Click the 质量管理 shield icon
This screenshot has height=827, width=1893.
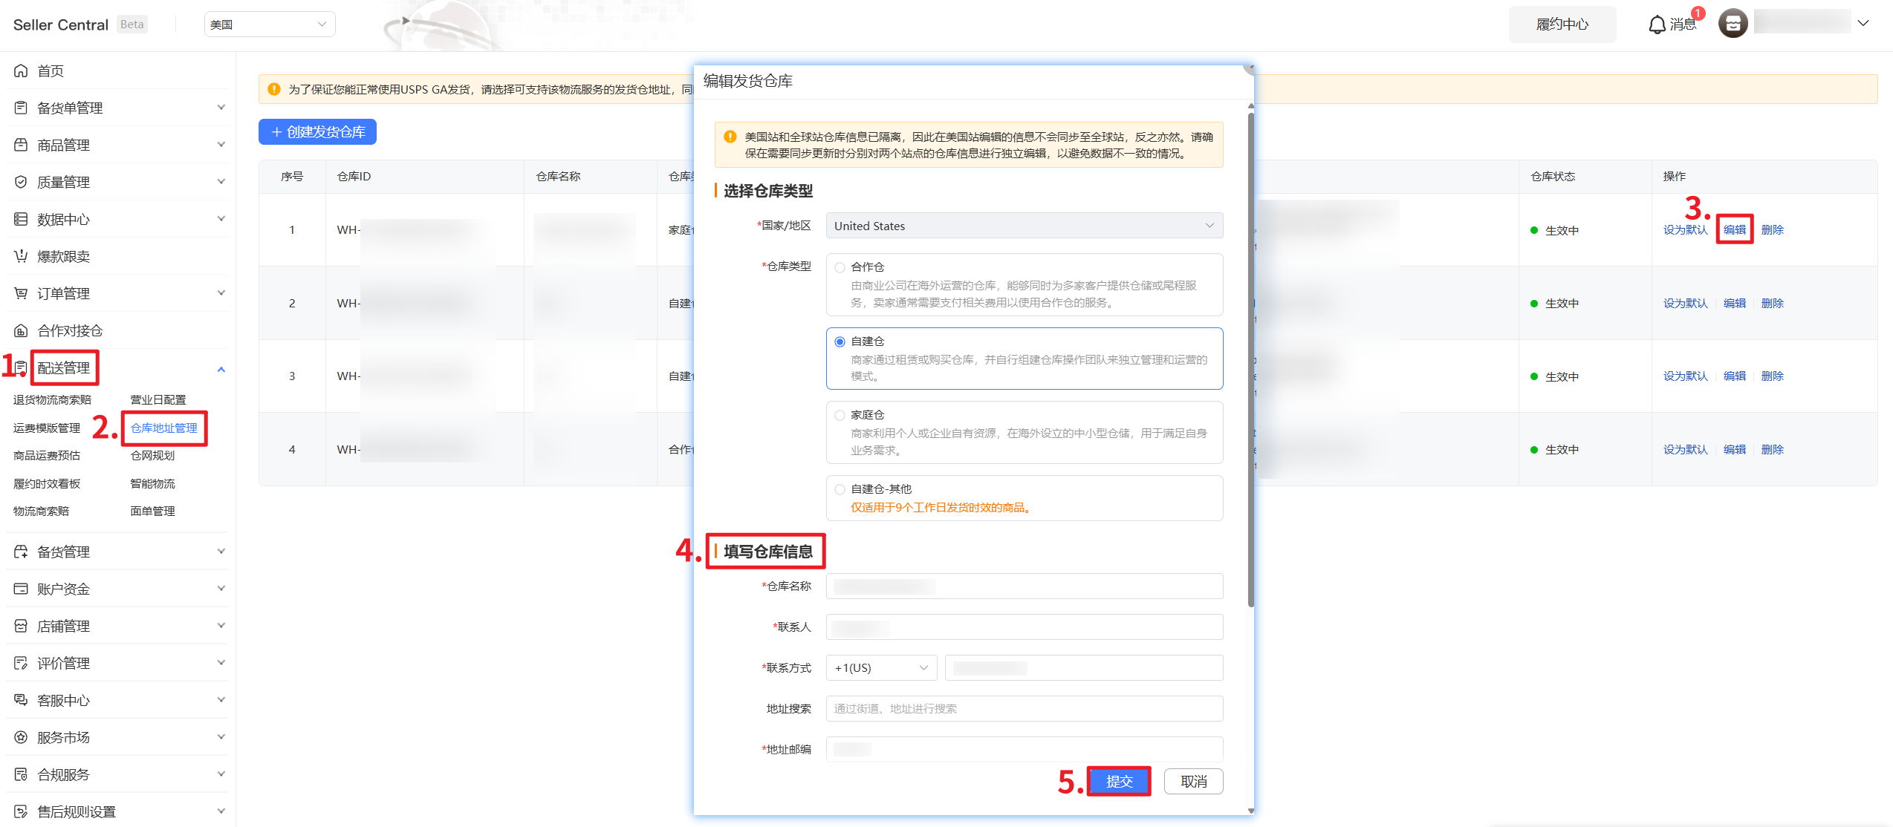[x=21, y=182]
